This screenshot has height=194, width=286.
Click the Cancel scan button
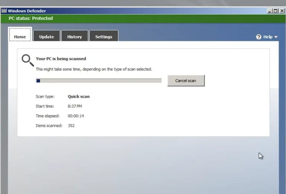[186, 81]
